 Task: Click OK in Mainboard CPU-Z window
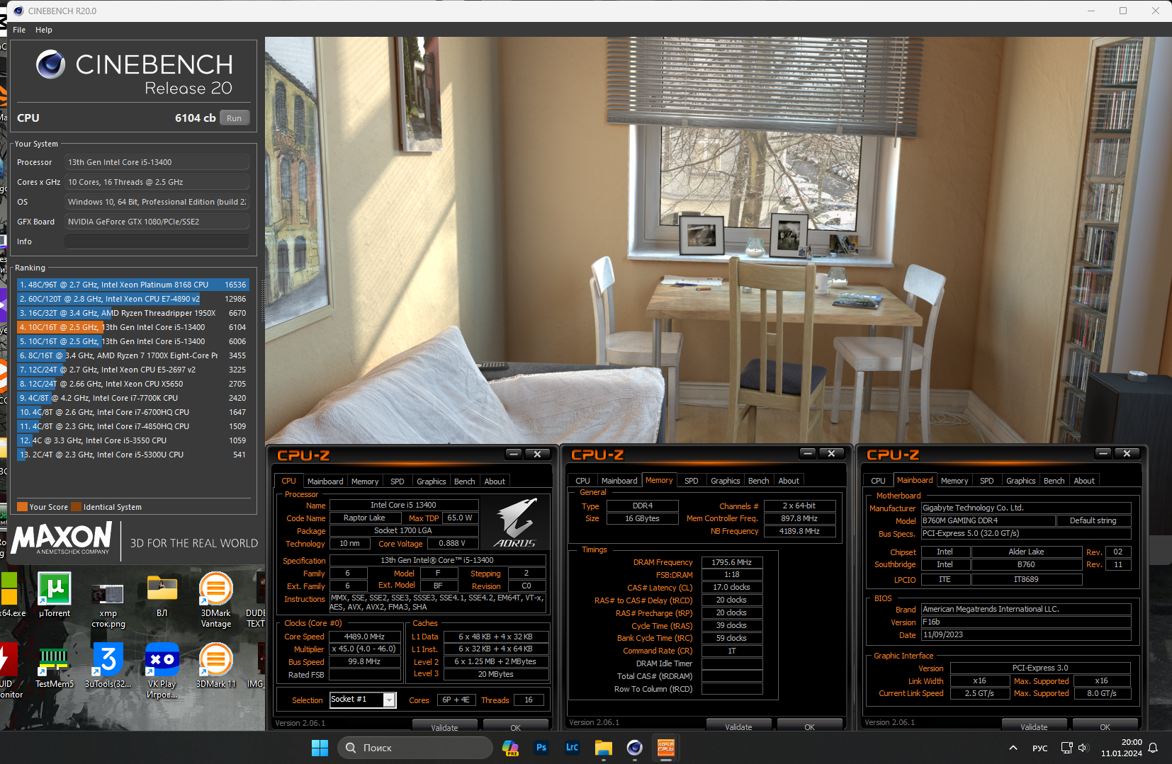point(1105,726)
